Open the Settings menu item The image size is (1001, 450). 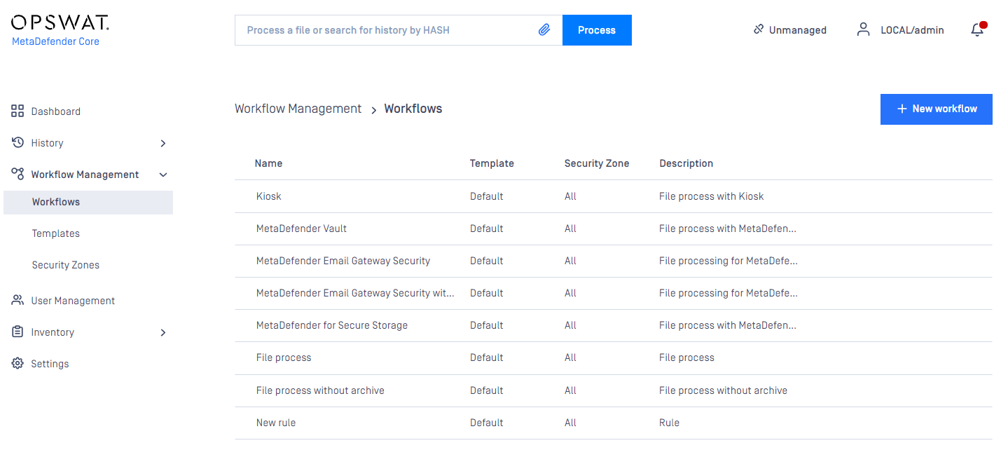50,364
